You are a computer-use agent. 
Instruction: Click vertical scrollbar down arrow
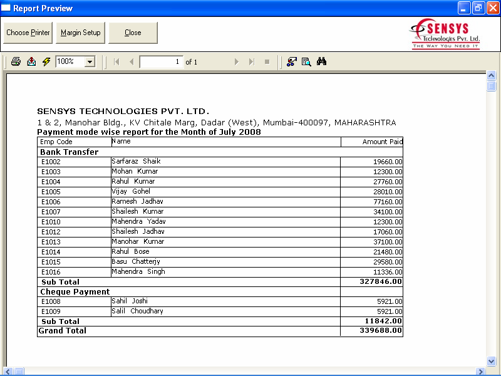point(491,362)
